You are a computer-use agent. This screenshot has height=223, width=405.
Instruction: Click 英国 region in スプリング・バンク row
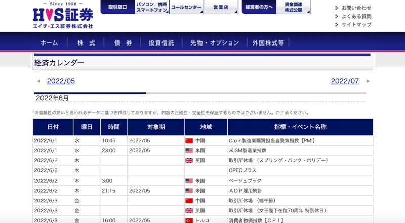click(200, 160)
